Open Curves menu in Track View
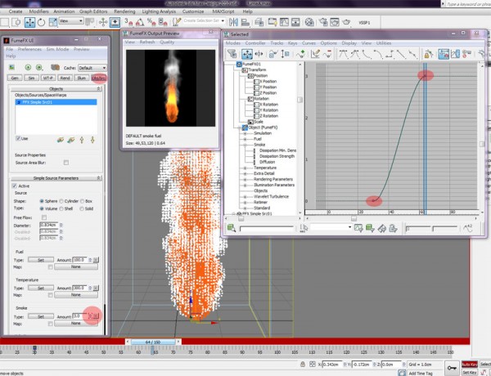Viewport: 491px width, 376px height. point(309,43)
